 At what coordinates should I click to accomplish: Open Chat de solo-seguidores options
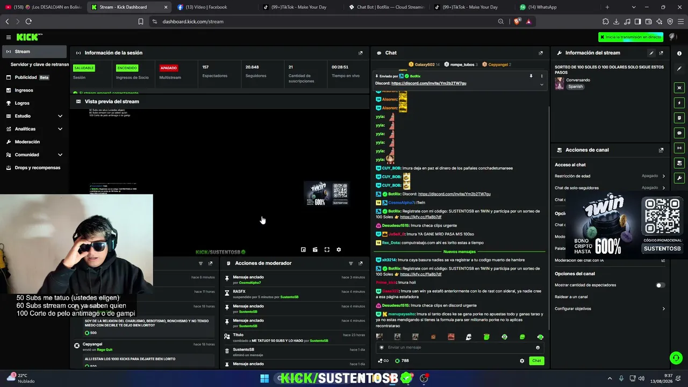[x=610, y=188]
